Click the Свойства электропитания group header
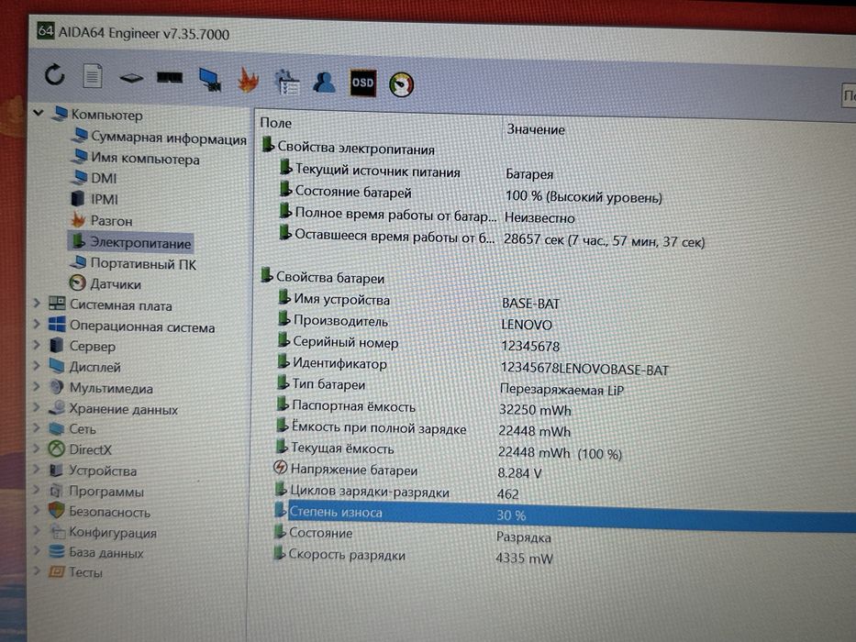The width and height of the screenshot is (856, 642). click(x=348, y=148)
